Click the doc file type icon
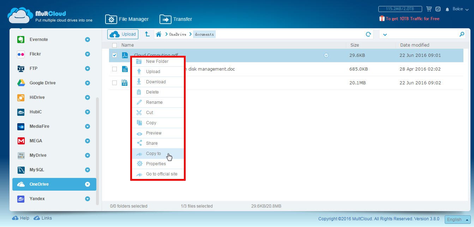The height and width of the screenshot is (227, 474). (125, 69)
